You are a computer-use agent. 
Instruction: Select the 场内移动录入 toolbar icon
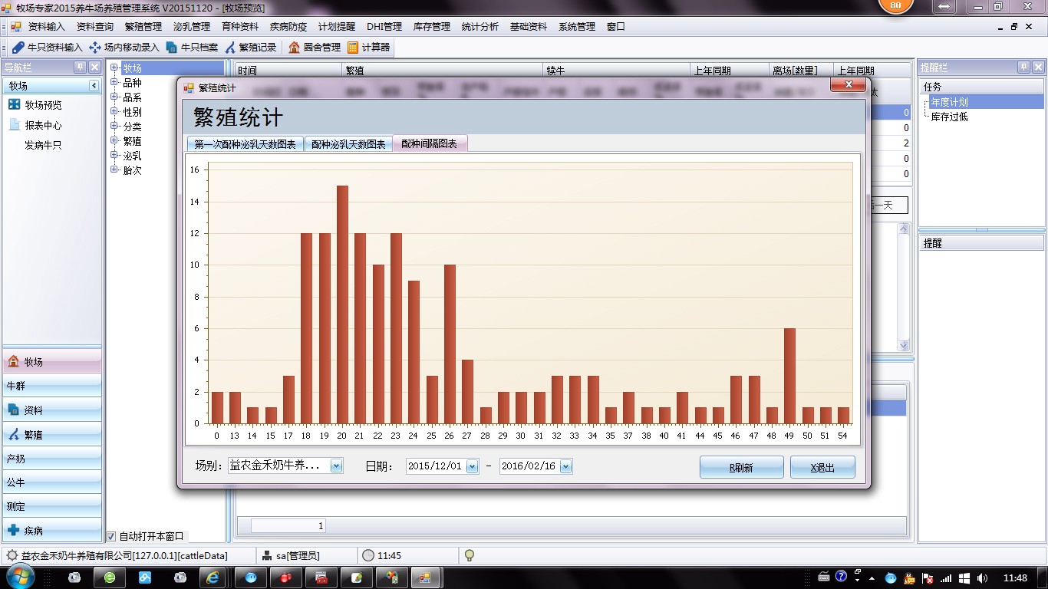click(x=123, y=46)
